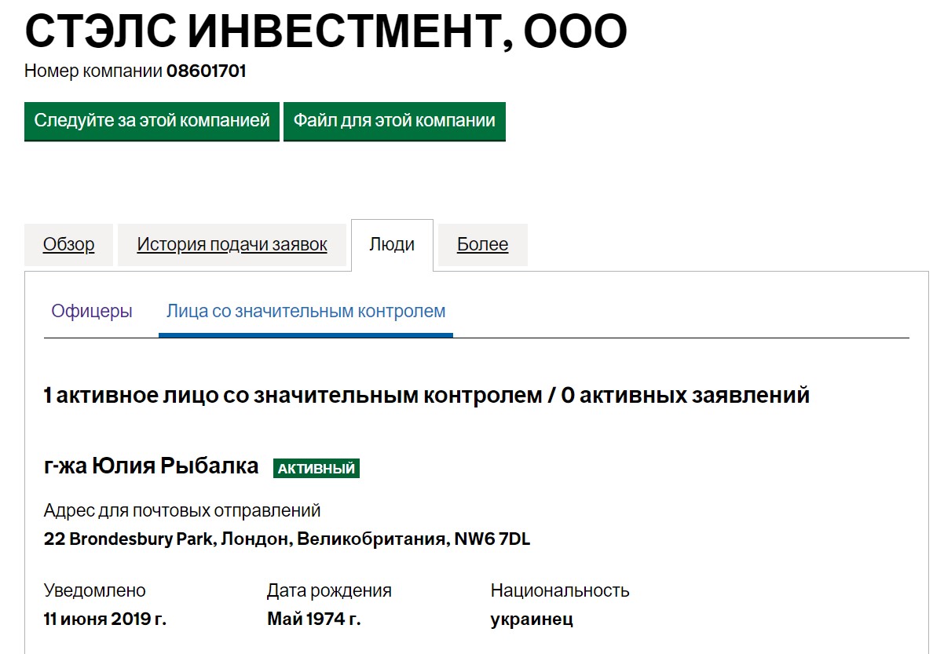Screen dimensions: 933x654
Task: Click the birth date 'Май 1974 г.'
Action: [x=313, y=619]
